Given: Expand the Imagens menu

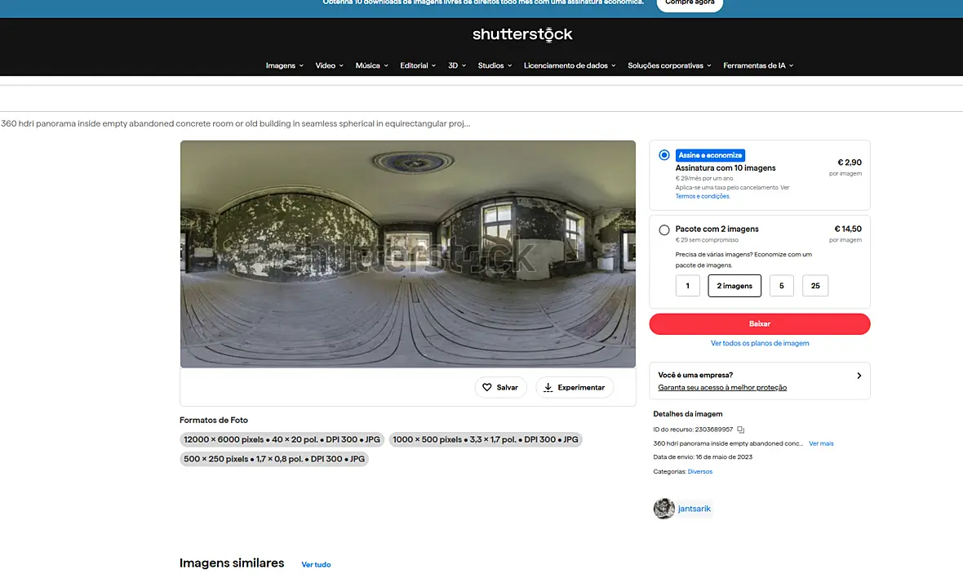Looking at the screenshot, I should coord(284,65).
